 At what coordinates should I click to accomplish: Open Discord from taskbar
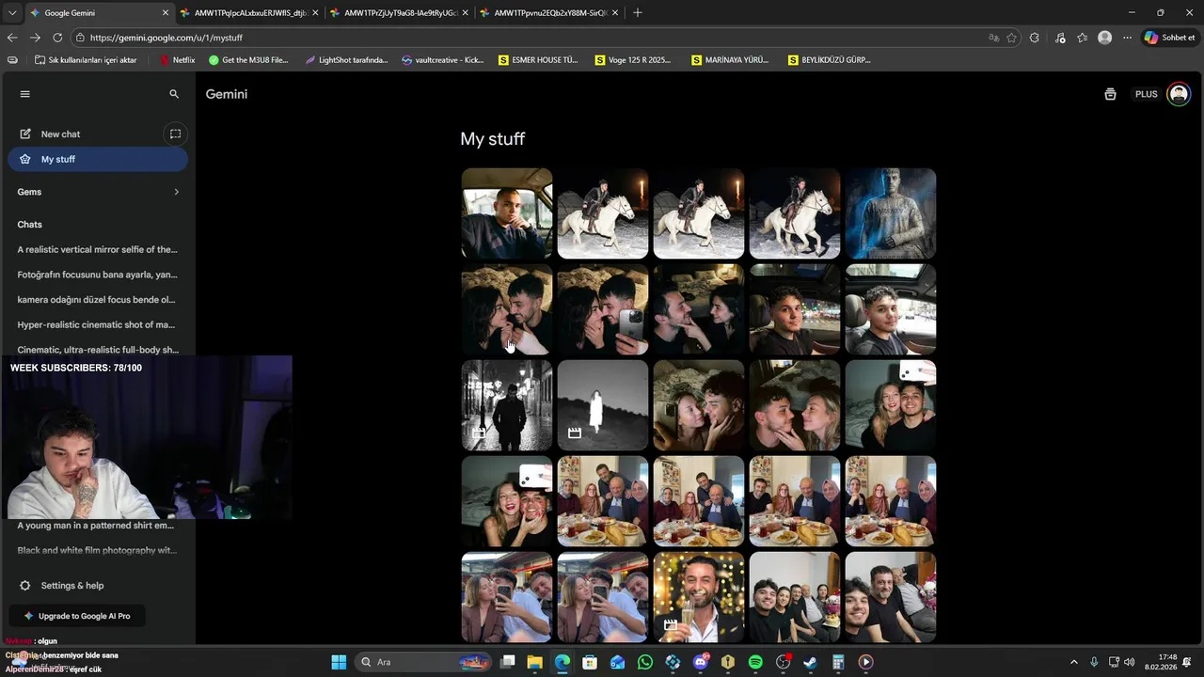coord(700,662)
